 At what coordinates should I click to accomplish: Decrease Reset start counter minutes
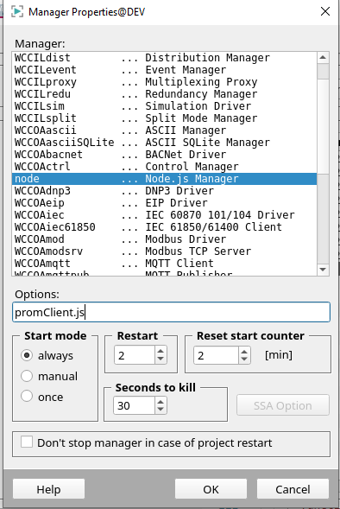(x=244, y=359)
